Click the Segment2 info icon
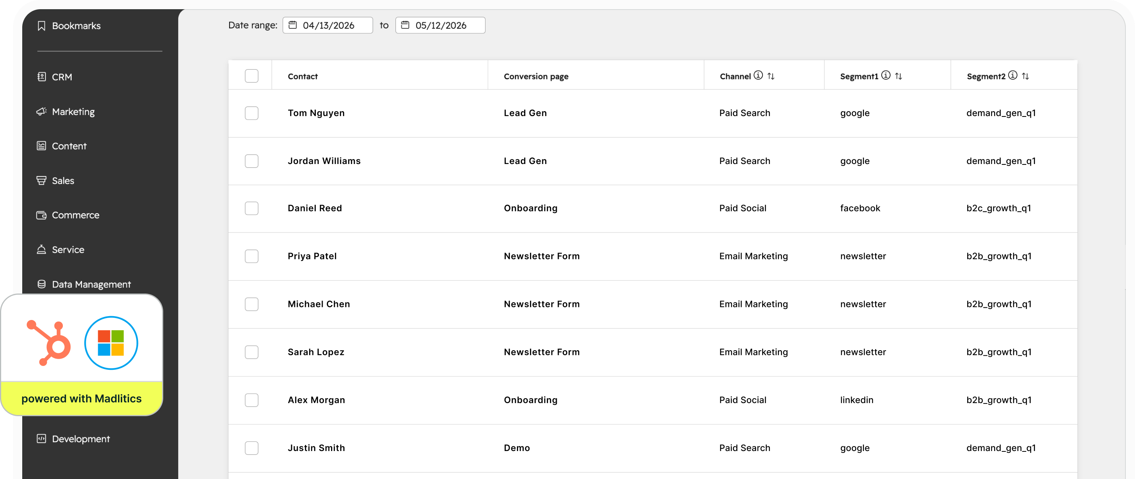This screenshot has width=1135, height=479. click(x=1012, y=75)
